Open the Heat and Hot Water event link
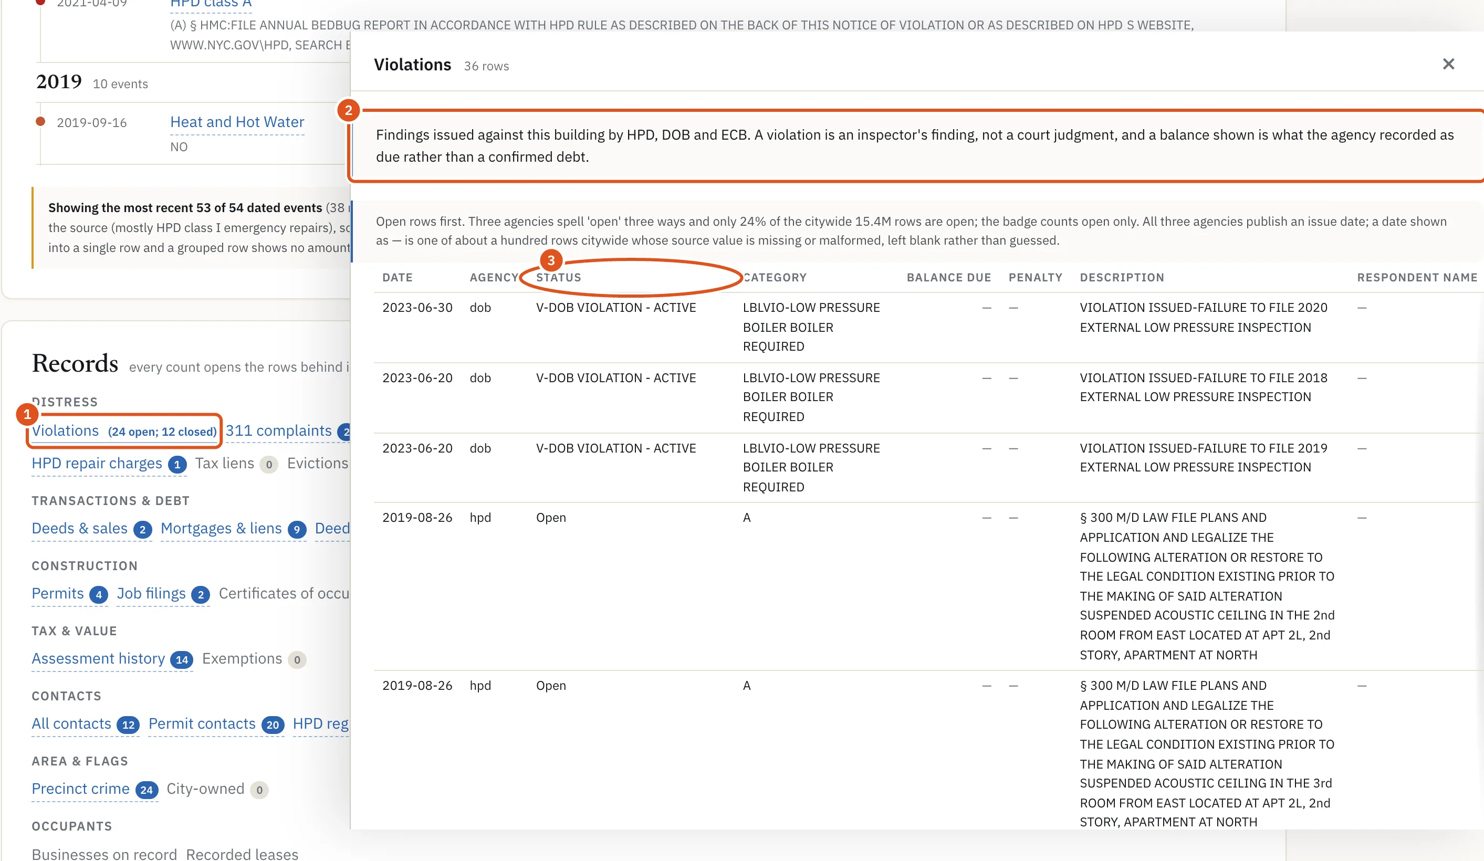The image size is (1484, 861). [x=237, y=122]
